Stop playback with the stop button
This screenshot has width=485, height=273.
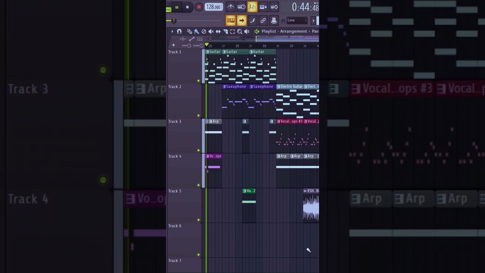187,7
